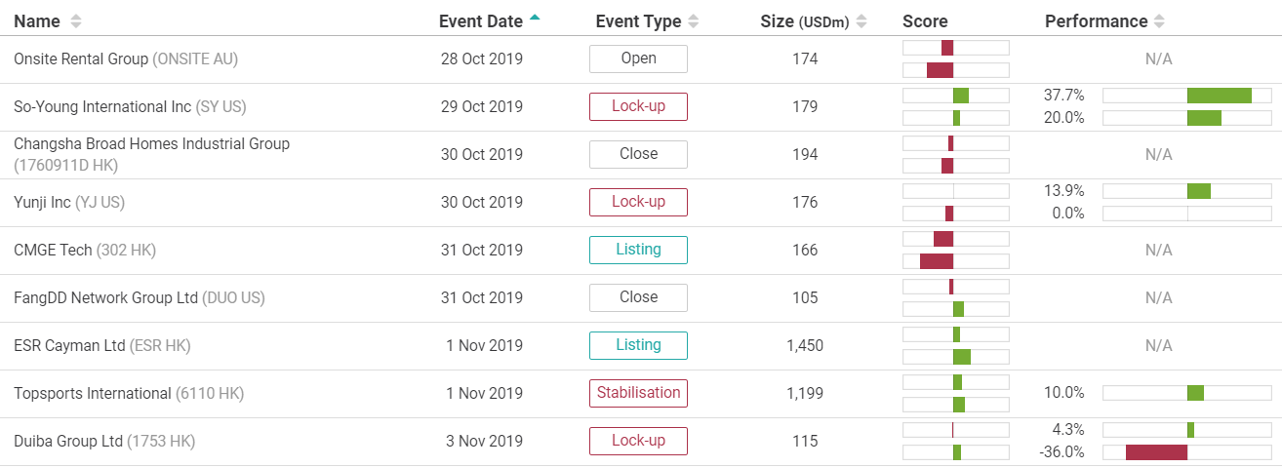Click the Event Date ascending sort arrow

[534, 18]
